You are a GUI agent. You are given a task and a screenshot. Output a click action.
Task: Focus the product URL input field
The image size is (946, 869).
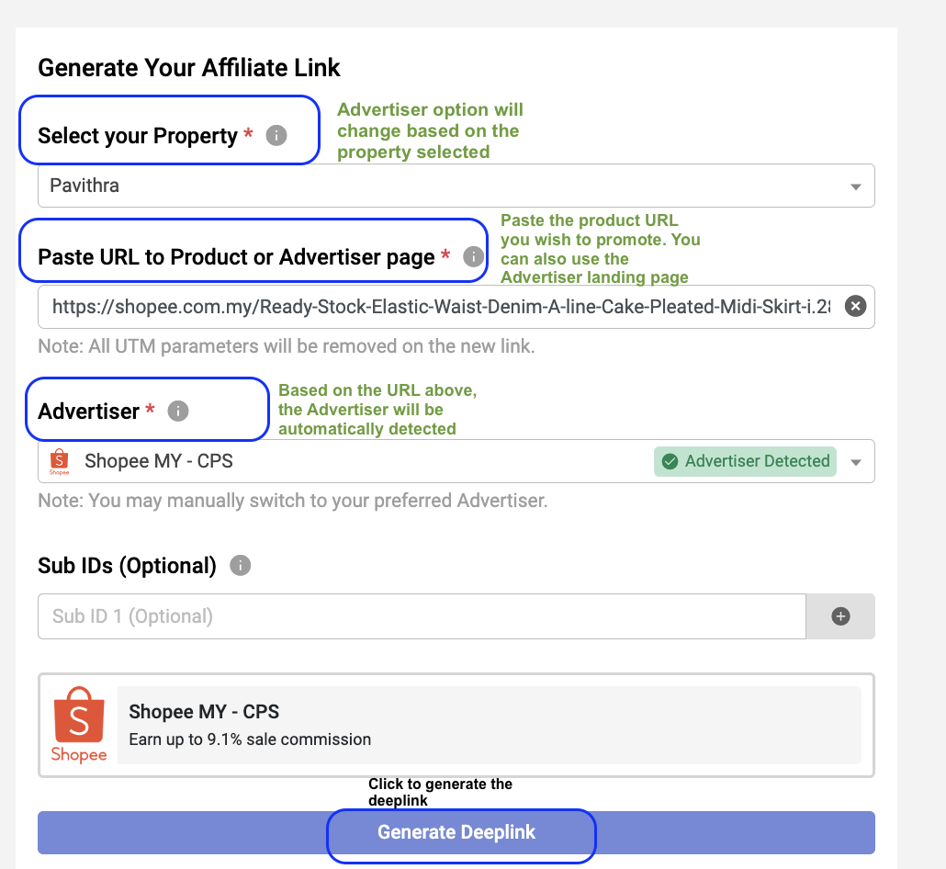click(x=441, y=307)
